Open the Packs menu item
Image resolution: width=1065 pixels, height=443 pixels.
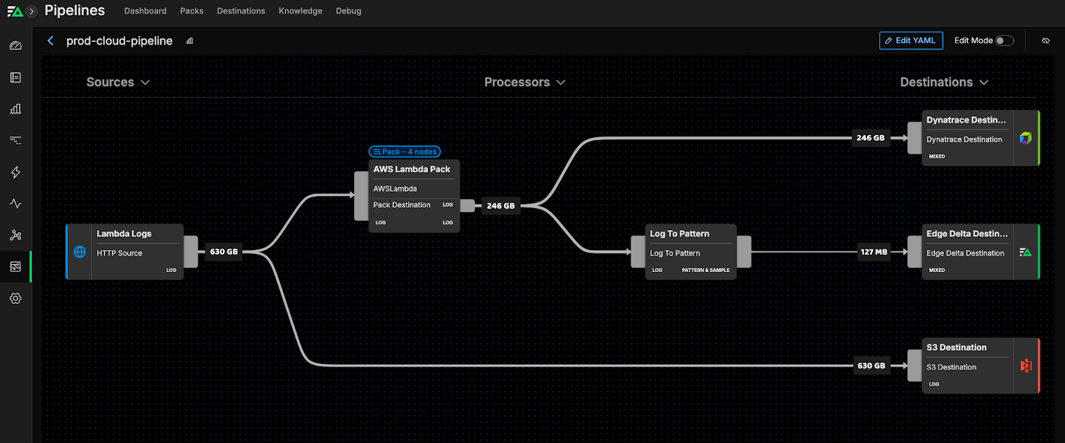192,11
